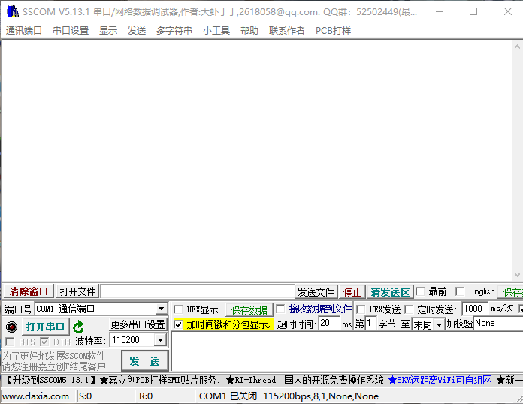Click the send text area
Screen dimensions: 523x404
[347, 351]
